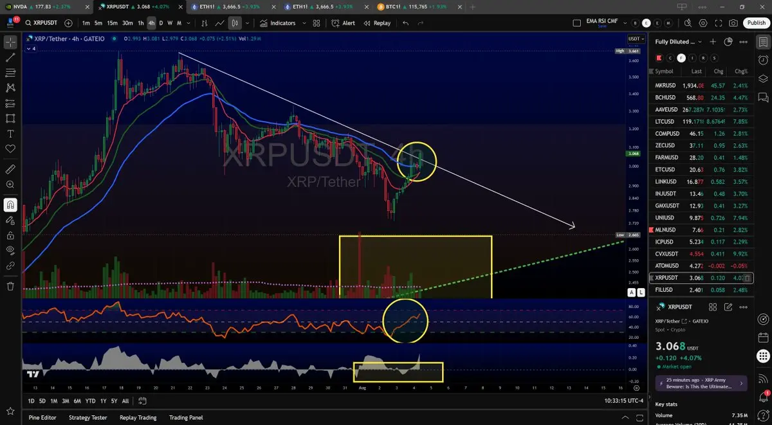Hide all drawings with the eye icon
The height and width of the screenshot is (425, 772).
10,250
